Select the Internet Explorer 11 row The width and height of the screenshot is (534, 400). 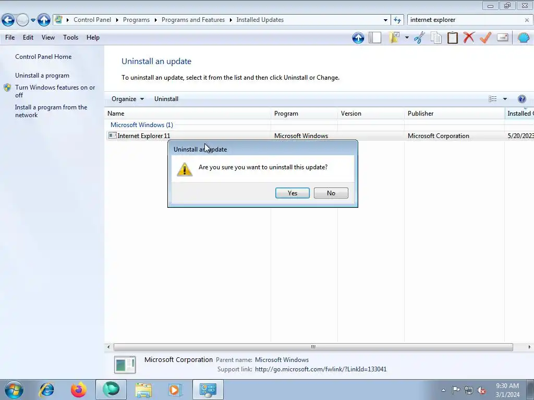tap(320, 136)
